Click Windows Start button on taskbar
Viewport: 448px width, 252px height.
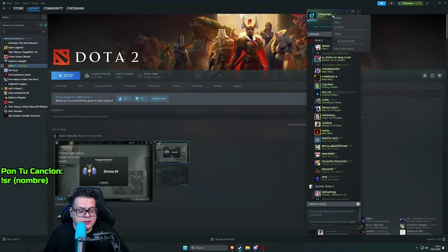tap(185, 248)
